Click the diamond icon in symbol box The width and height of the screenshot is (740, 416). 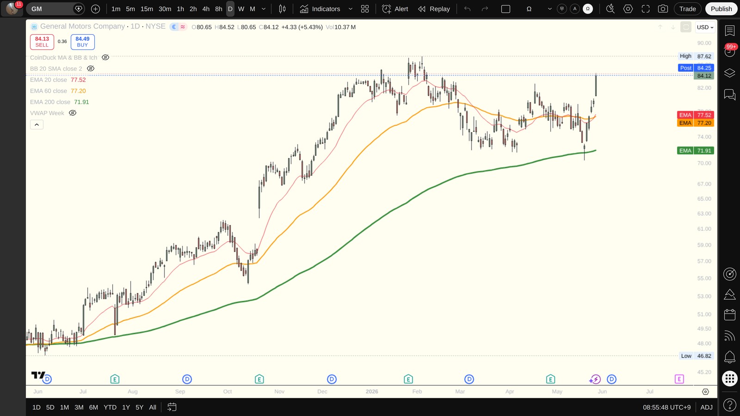click(x=79, y=9)
